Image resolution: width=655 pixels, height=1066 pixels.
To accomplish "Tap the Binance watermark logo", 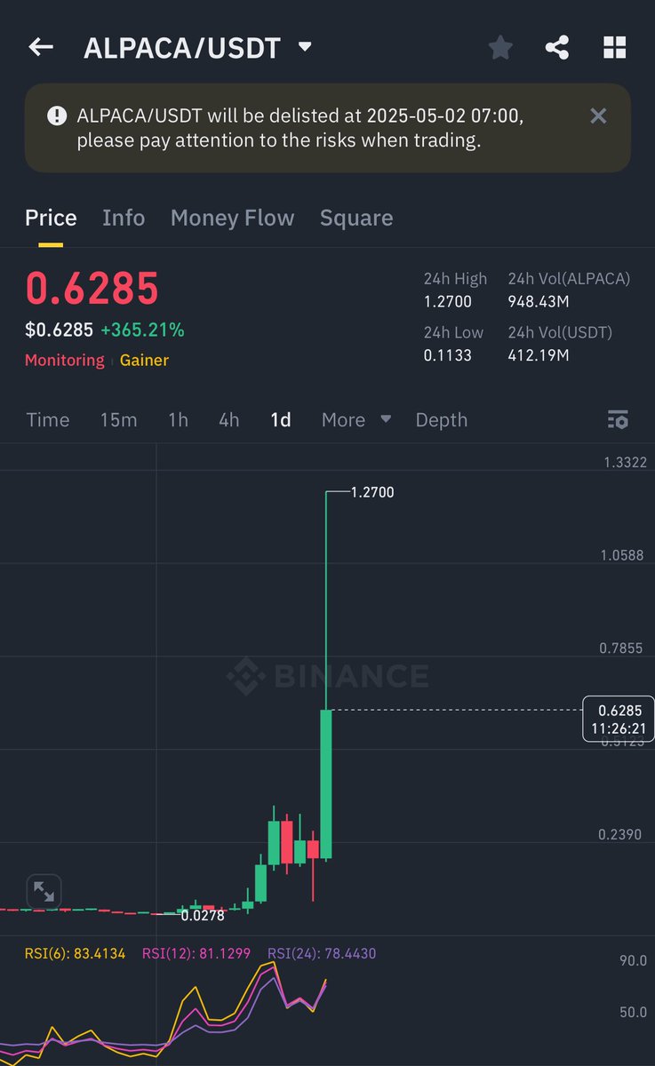I will (x=327, y=677).
